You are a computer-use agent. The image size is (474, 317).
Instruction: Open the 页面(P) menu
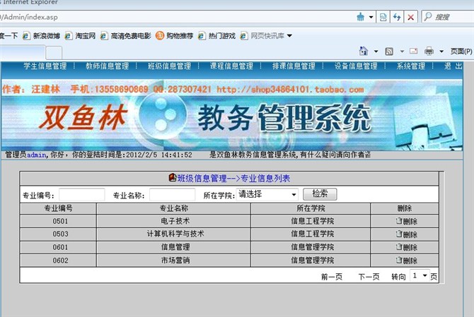point(461,52)
